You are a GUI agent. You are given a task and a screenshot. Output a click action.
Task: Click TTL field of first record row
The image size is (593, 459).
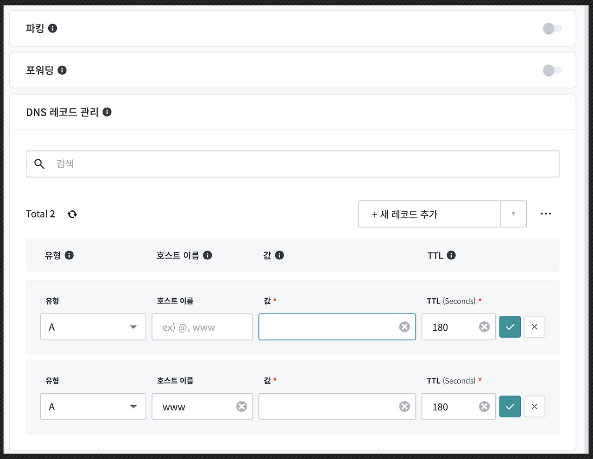point(459,327)
